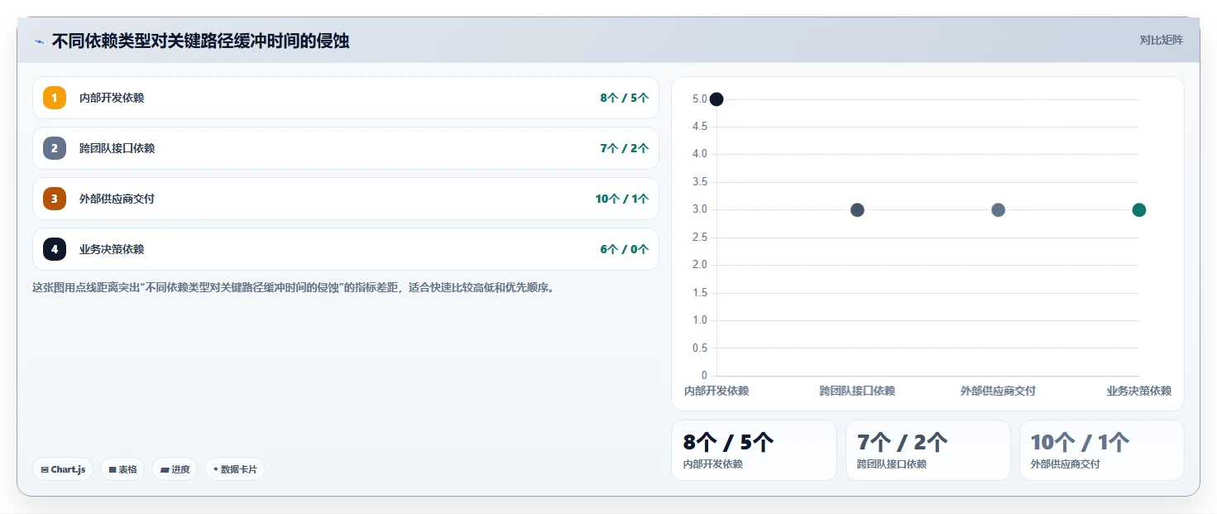Click the green chart dot above 业务决策依赖
Screen dimensions: 1217x514
pos(1138,210)
